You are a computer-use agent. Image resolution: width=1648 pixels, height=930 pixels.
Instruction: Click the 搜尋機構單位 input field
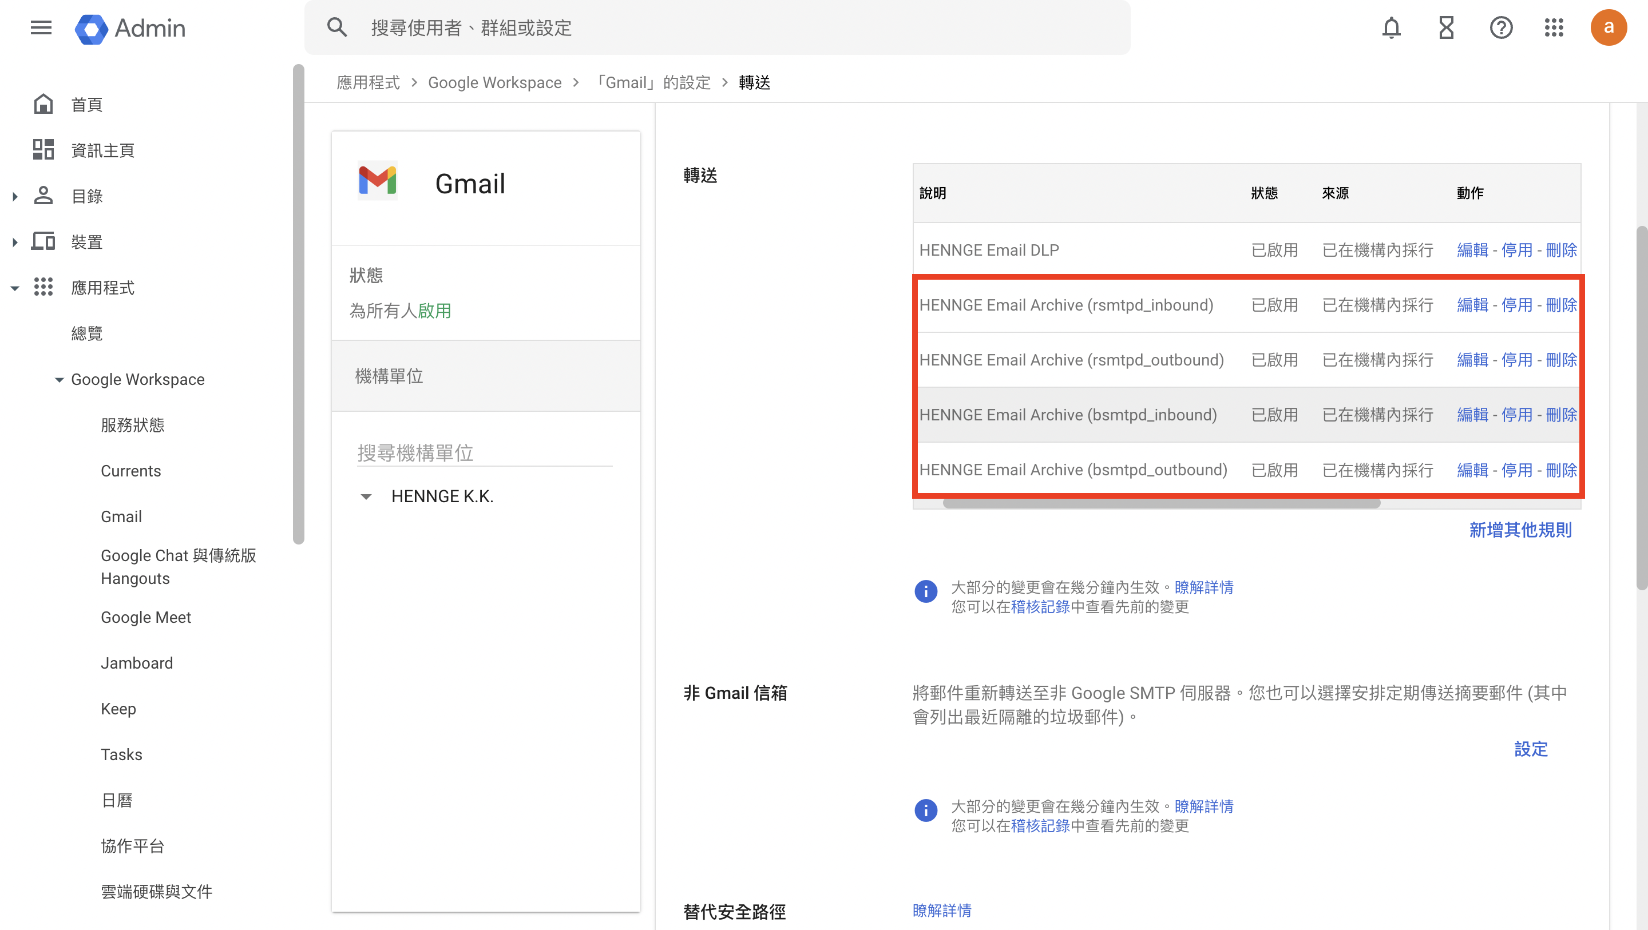tap(484, 453)
